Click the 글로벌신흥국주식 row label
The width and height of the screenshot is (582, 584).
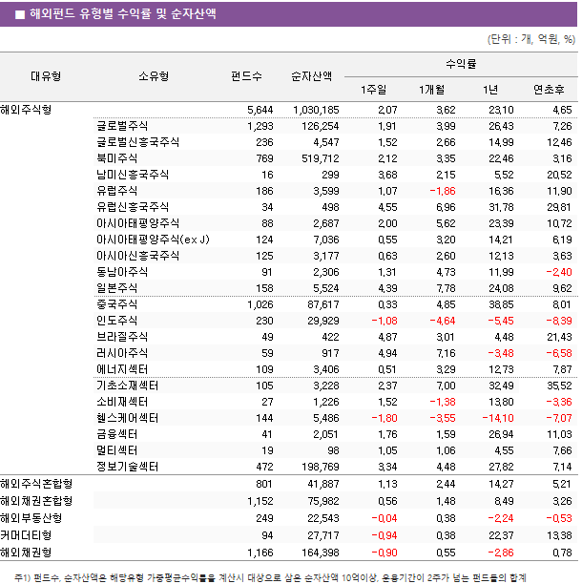click(137, 142)
